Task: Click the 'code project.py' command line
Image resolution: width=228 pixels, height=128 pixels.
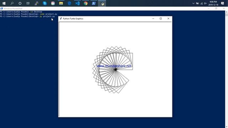Action: coord(28,14)
